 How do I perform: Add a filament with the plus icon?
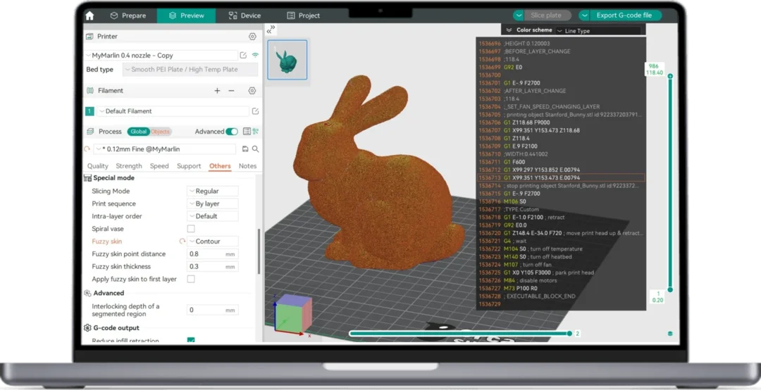point(217,91)
